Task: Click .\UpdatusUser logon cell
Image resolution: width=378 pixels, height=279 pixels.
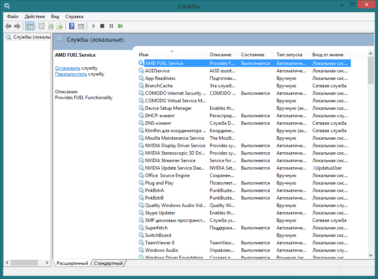Action: pyautogui.click(x=327, y=168)
